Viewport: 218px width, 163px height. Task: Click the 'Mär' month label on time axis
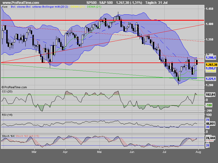pyautogui.click(x=34, y=152)
